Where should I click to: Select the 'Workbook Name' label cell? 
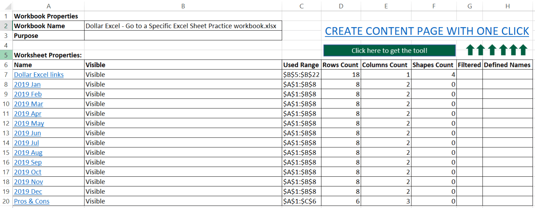pyautogui.click(x=48, y=26)
